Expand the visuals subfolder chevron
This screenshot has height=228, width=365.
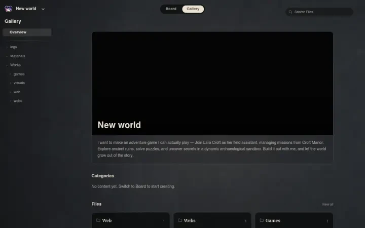(10, 83)
